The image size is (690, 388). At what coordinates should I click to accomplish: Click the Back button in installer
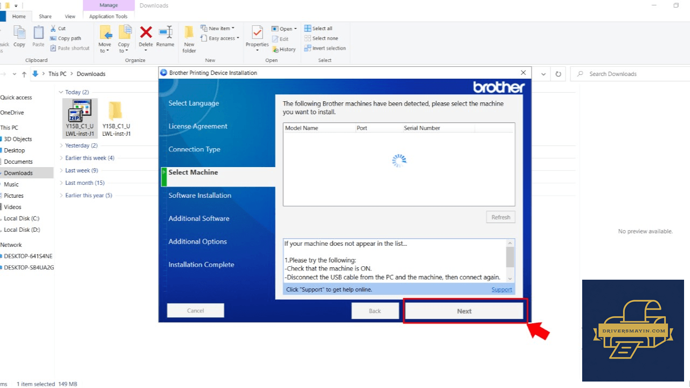click(x=375, y=311)
